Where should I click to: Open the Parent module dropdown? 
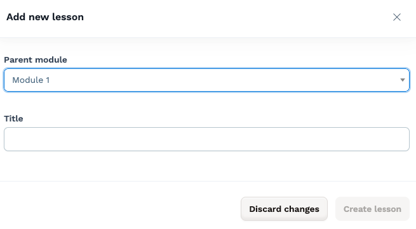pos(206,80)
